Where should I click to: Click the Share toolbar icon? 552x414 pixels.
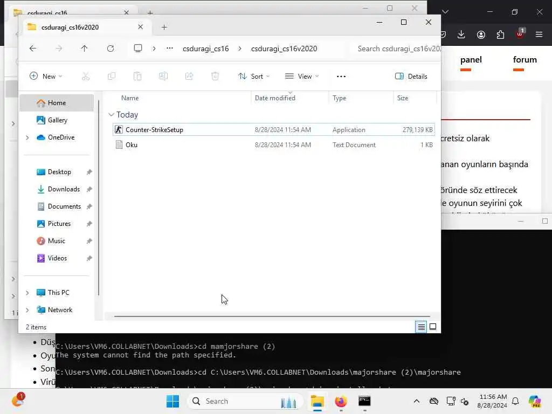189,77
